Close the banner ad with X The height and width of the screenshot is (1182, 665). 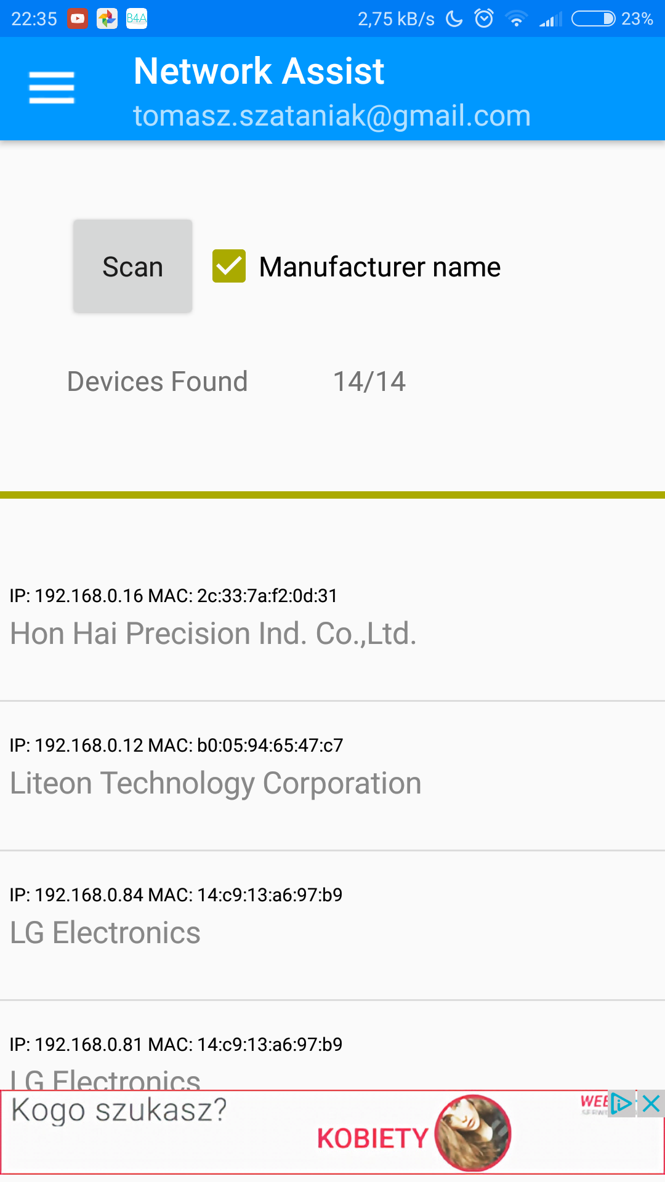[x=651, y=1103]
